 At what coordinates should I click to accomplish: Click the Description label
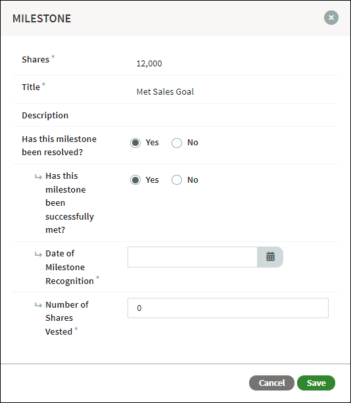45,116
